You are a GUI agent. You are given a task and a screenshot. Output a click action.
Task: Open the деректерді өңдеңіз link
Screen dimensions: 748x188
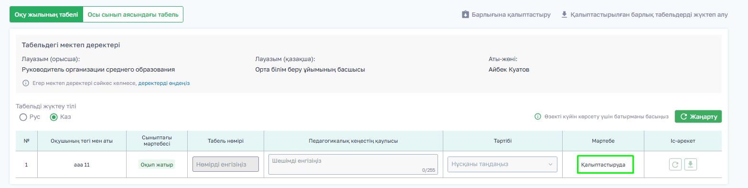coord(164,83)
